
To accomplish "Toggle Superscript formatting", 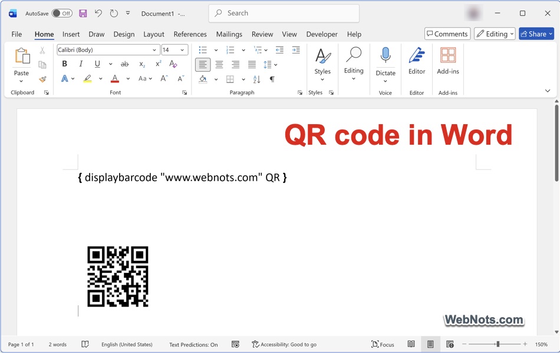I will click(x=158, y=64).
